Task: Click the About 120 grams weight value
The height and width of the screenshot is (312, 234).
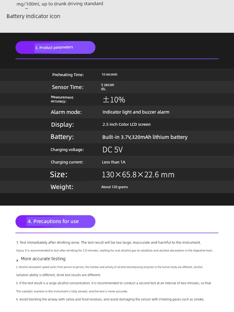Action: 115,187
